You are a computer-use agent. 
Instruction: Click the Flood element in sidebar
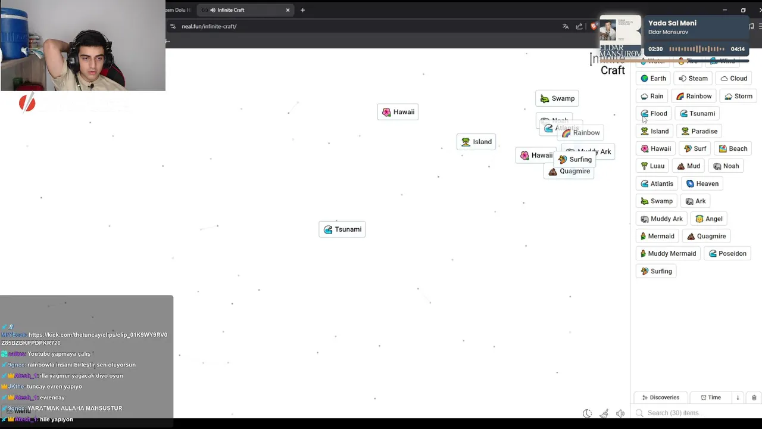tap(654, 113)
